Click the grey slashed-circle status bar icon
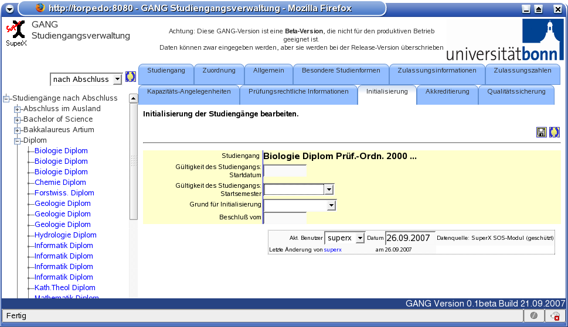The width and height of the screenshot is (568, 327). (534, 316)
